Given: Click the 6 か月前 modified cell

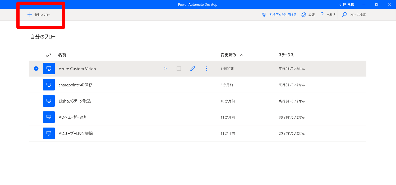Looking at the screenshot, I should pyautogui.click(x=227, y=85).
